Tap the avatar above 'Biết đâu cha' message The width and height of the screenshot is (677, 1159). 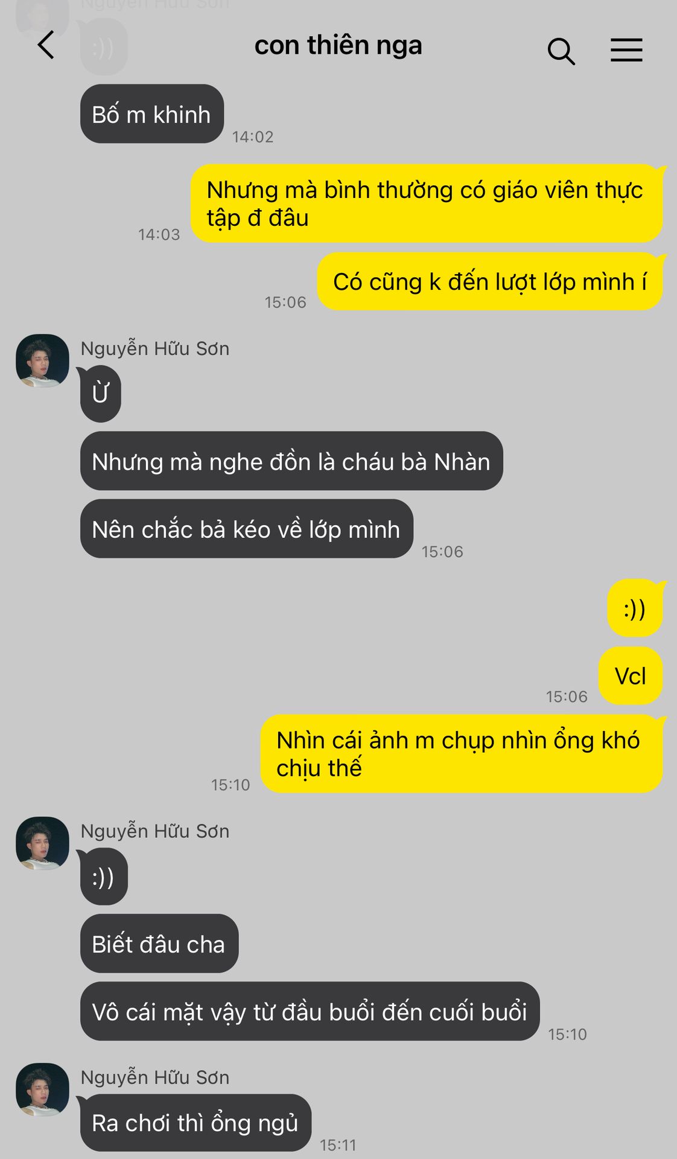(x=42, y=843)
